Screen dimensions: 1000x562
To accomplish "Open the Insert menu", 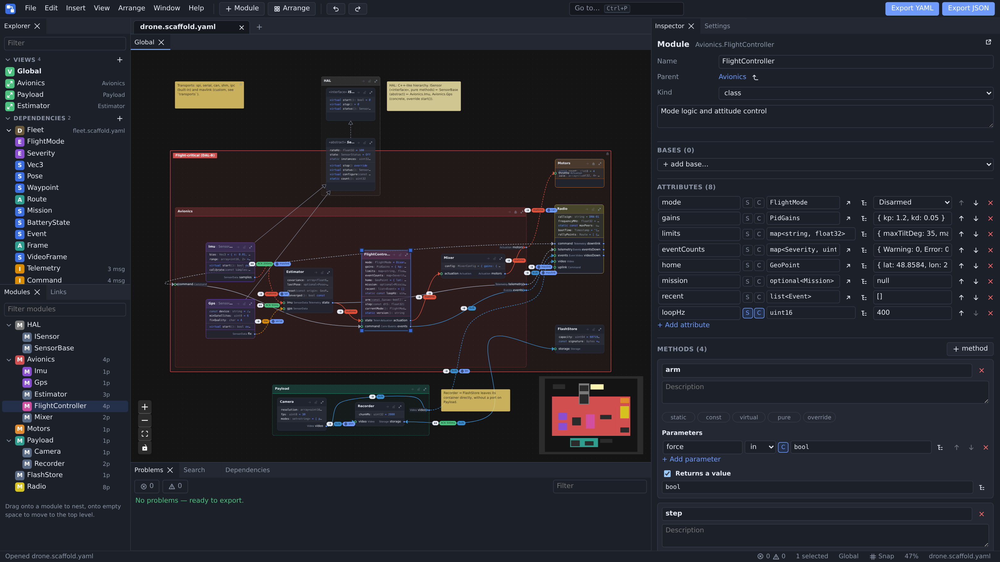I will click(75, 8).
